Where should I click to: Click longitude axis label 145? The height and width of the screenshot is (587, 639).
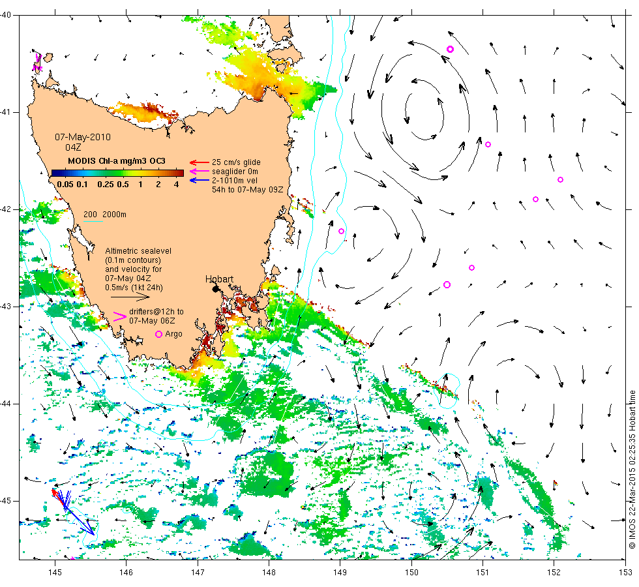coord(55,573)
